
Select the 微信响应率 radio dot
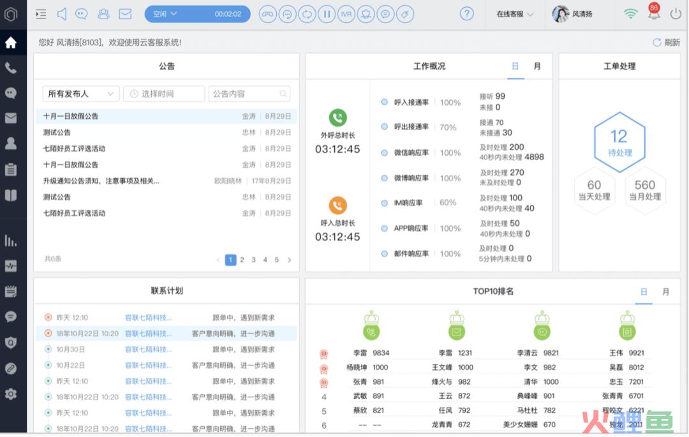click(385, 152)
